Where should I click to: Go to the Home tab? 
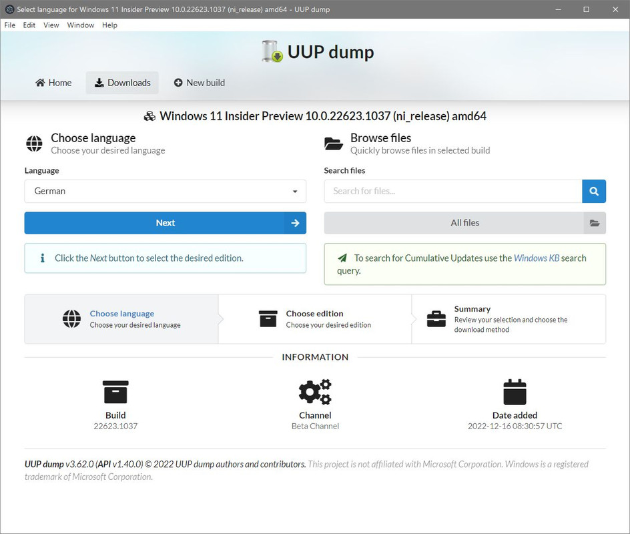(53, 83)
